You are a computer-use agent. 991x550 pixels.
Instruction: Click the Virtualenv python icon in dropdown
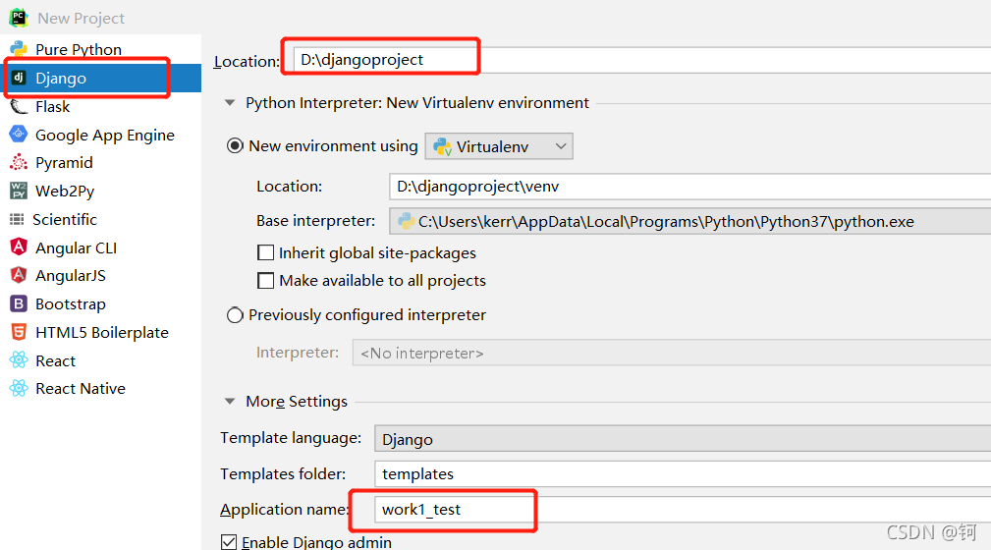(x=442, y=146)
